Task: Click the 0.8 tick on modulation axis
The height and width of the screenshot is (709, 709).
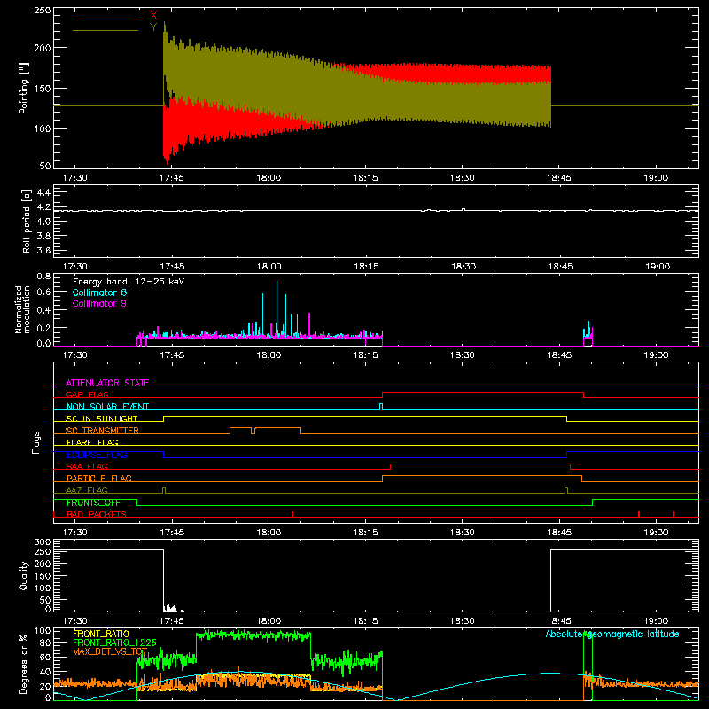Action: click(43, 277)
